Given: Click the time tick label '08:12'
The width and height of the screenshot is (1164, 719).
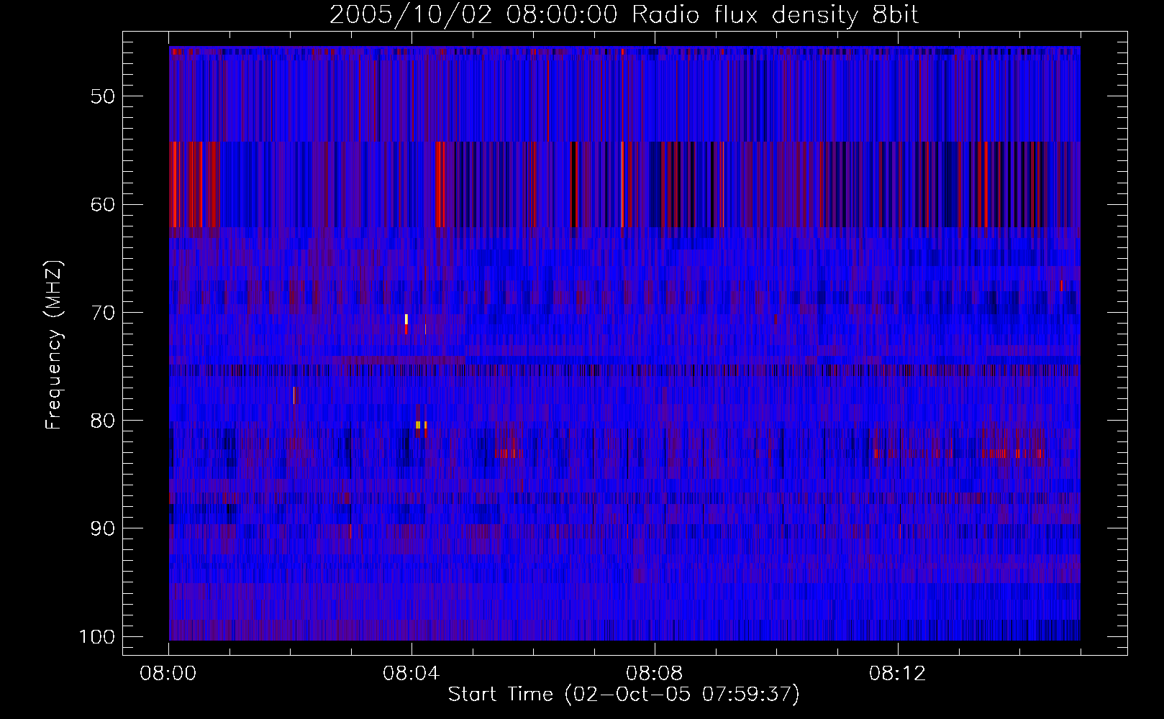Looking at the screenshot, I should pos(898,674).
